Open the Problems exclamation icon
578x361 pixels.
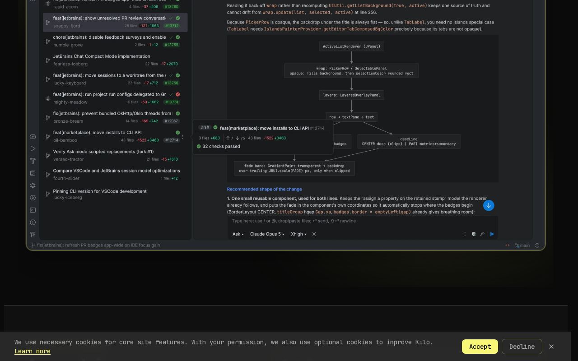click(x=33, y=222)
